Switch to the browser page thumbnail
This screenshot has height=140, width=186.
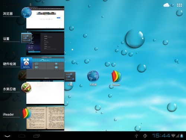tap(45, 18)
